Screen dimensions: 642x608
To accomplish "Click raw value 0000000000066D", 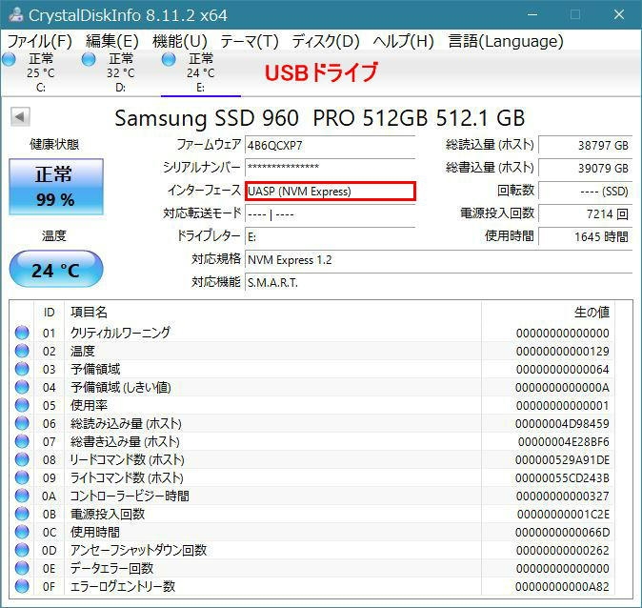I will (x=562, y=532).
